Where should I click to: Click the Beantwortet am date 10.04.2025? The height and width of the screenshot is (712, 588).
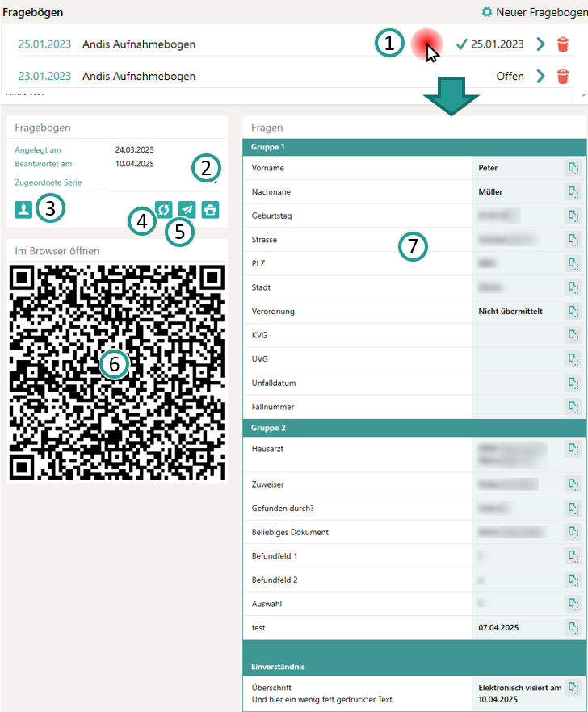[135, 164]
